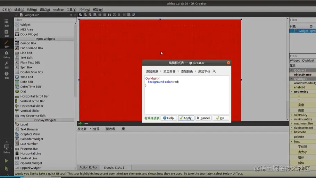Remove signal-slot connection with minus icon
This screenshot has width=316, height=178.
click(x=86, y=123)
